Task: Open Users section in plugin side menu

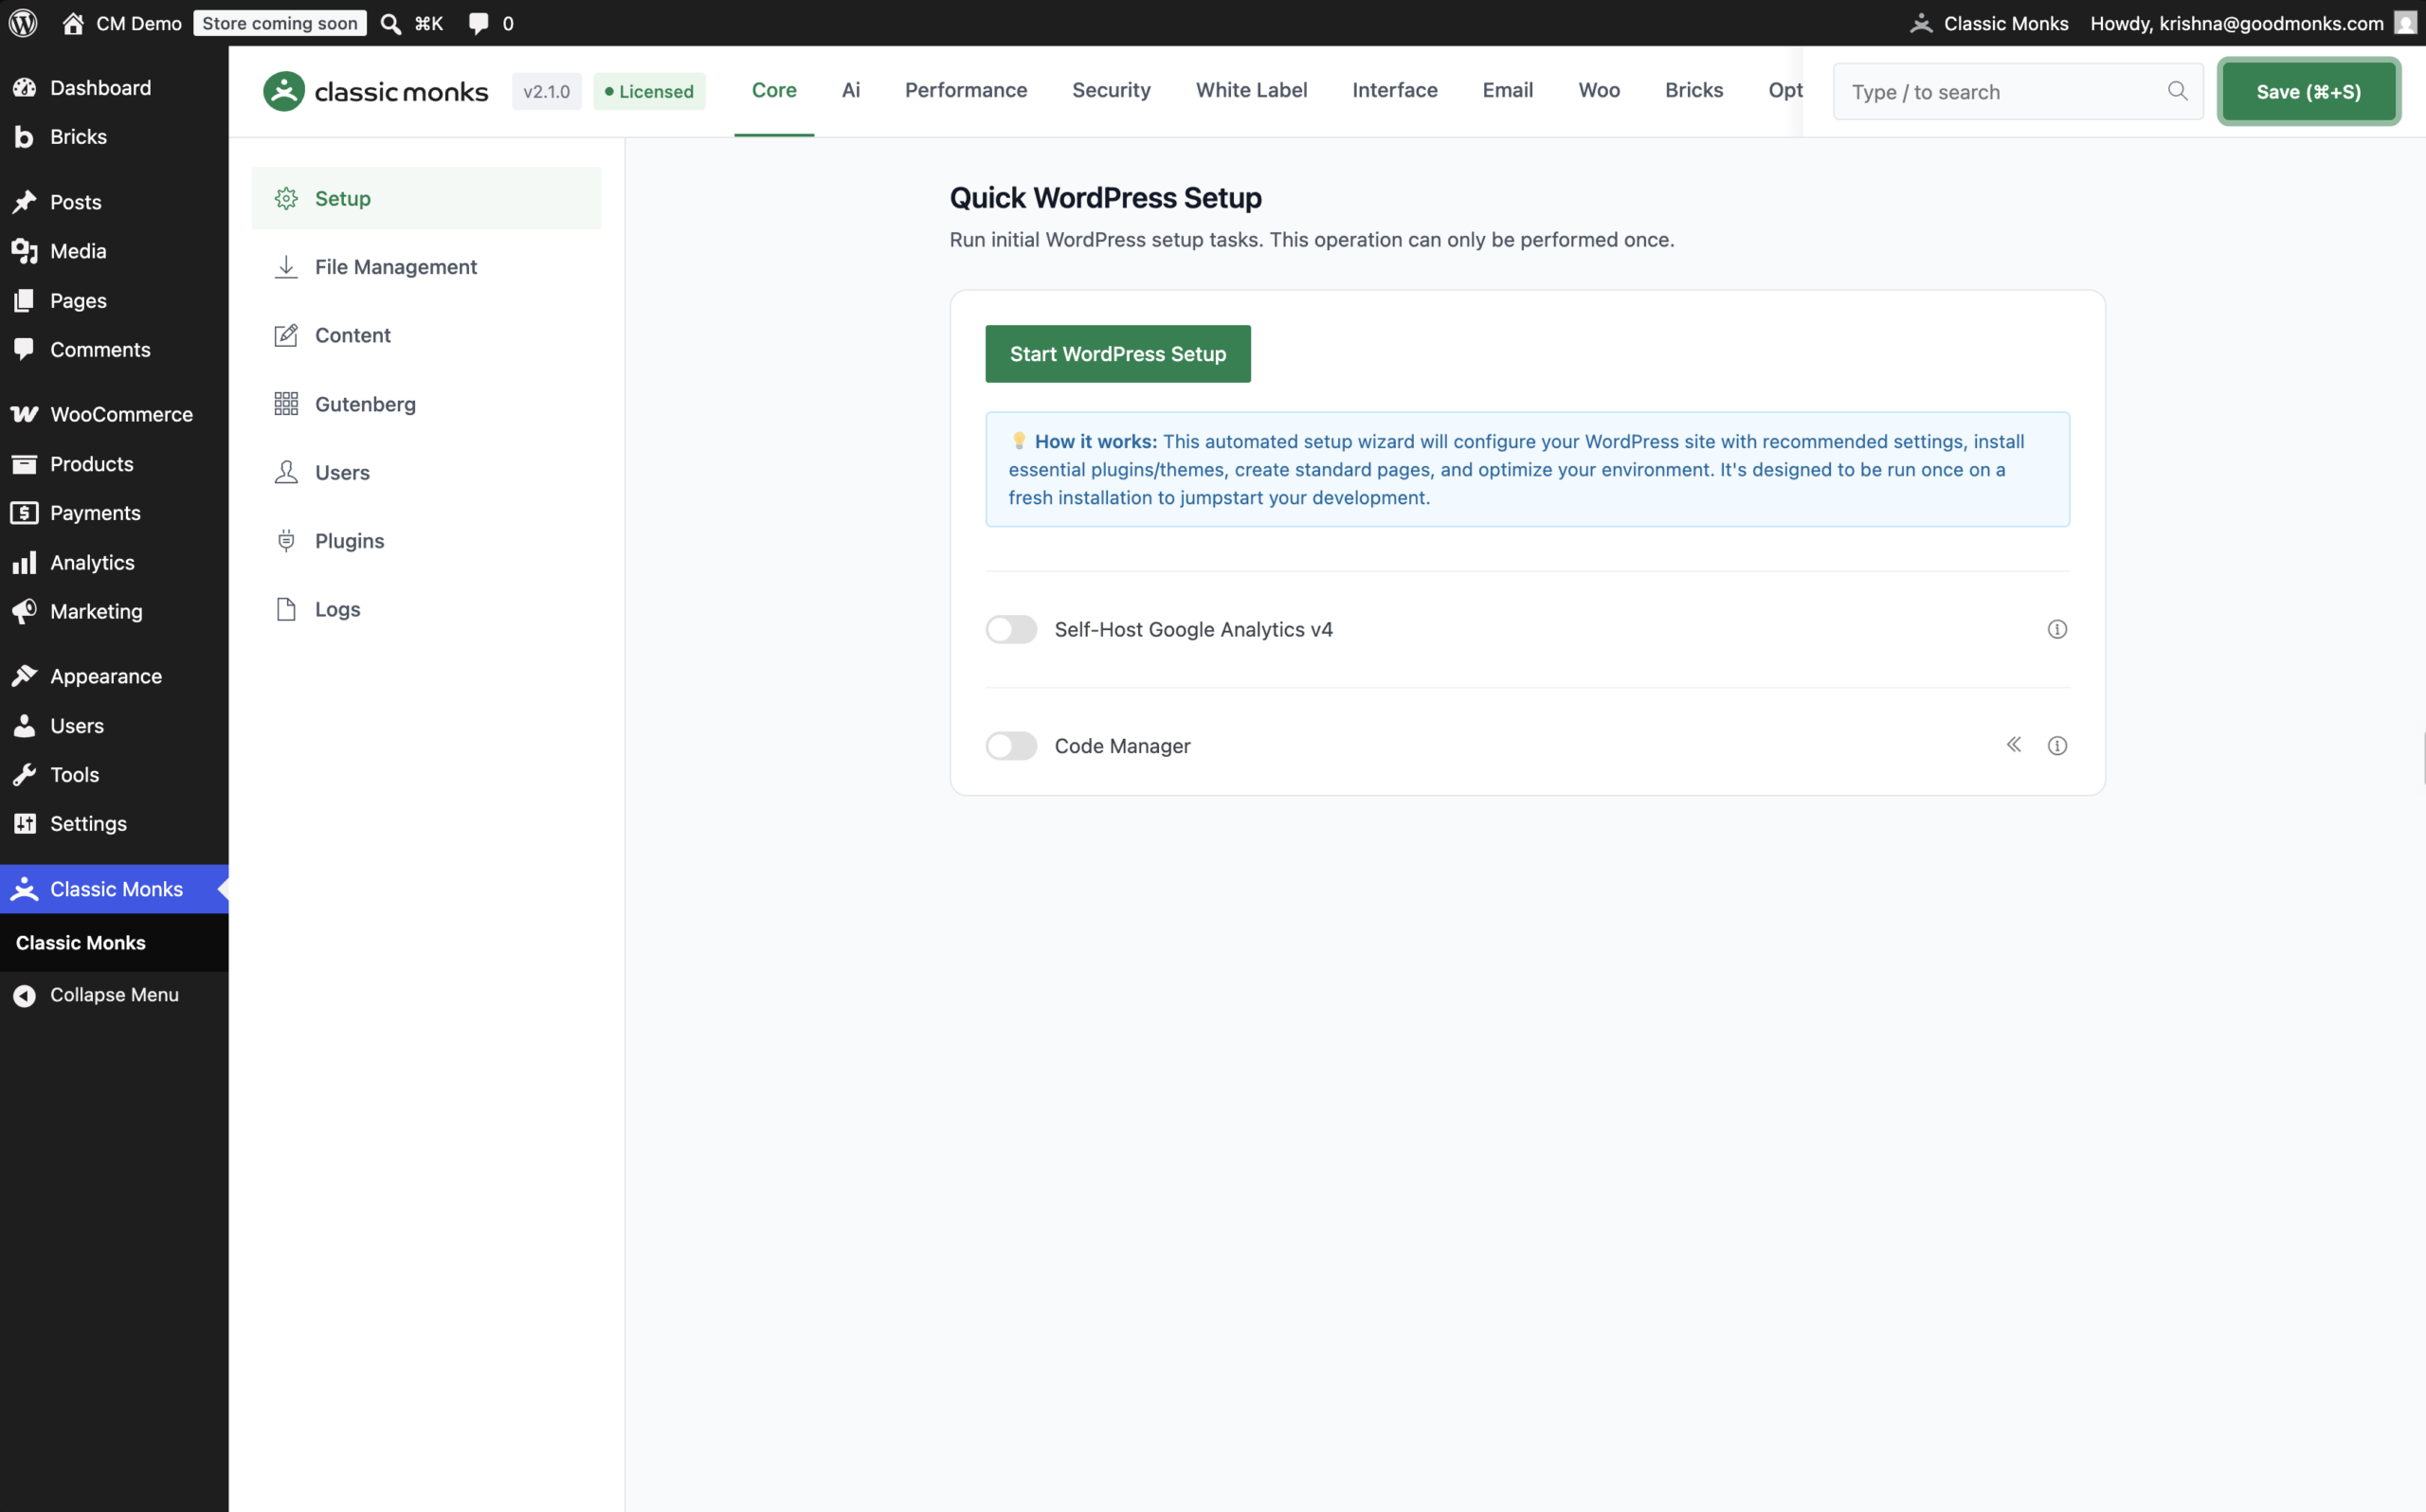Action: pyautogui.click(x=426, y=472)
